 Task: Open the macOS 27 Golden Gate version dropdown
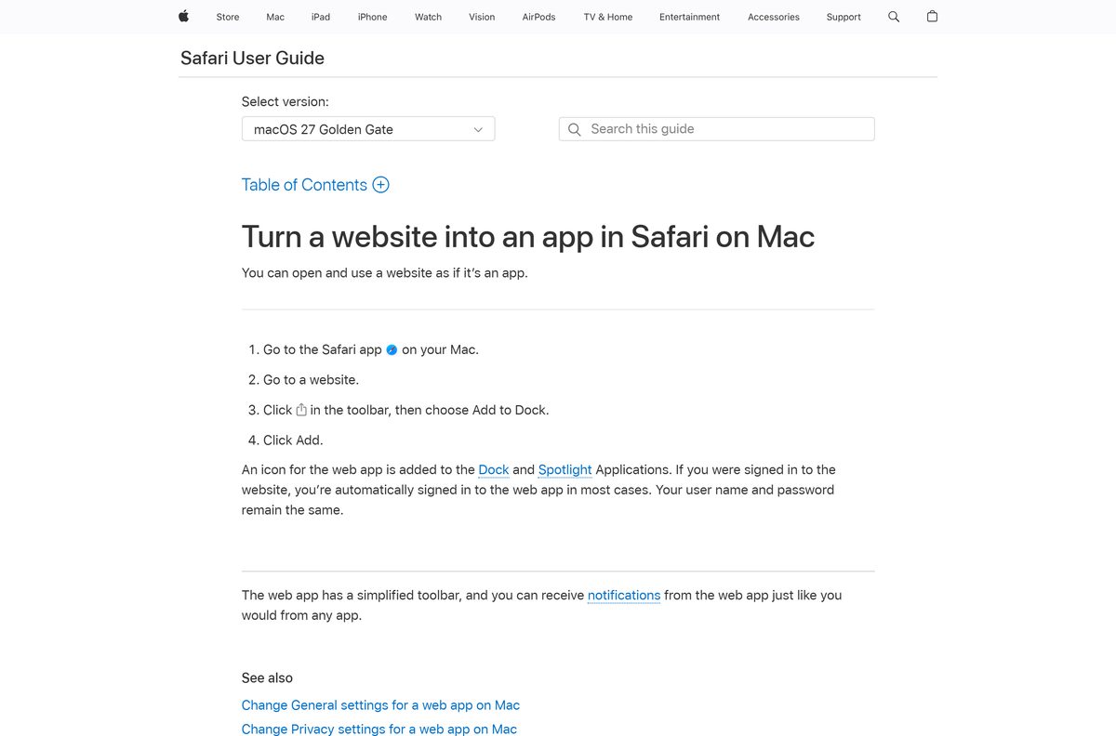click(368, 129)
